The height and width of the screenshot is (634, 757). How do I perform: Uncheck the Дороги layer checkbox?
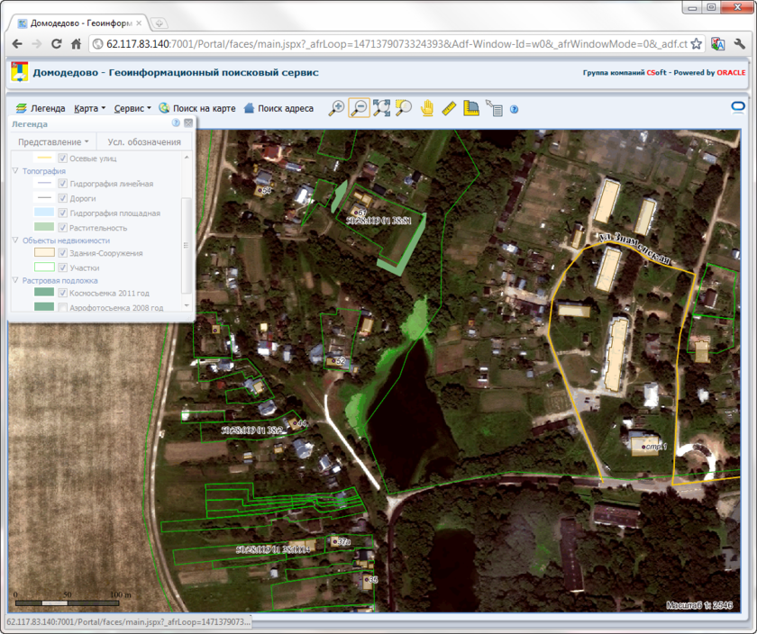(63, 198)
